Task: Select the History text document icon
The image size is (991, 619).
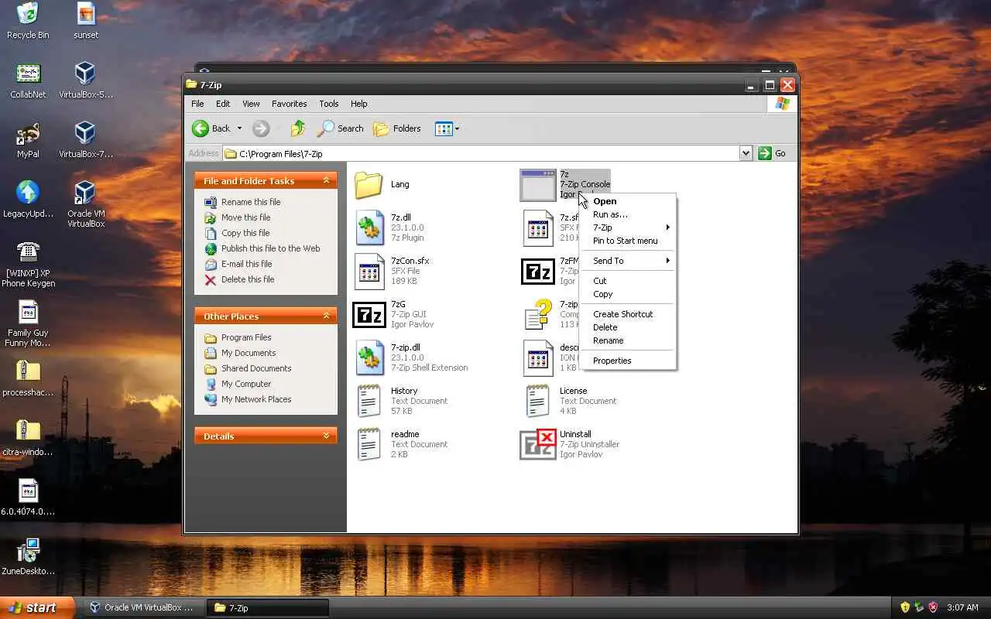Action: click(369, 401)
